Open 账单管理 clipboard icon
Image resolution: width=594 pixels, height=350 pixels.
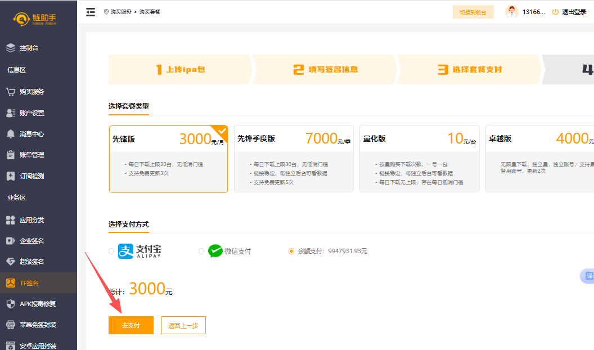coord(11,155)
